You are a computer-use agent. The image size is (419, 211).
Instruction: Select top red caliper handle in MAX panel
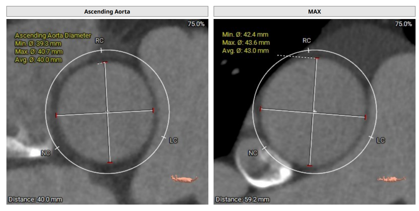317,58
